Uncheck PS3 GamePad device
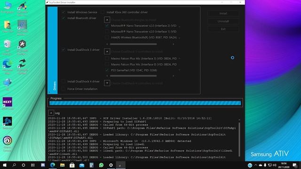Viewport: 301px width, 169px height. 107,70
